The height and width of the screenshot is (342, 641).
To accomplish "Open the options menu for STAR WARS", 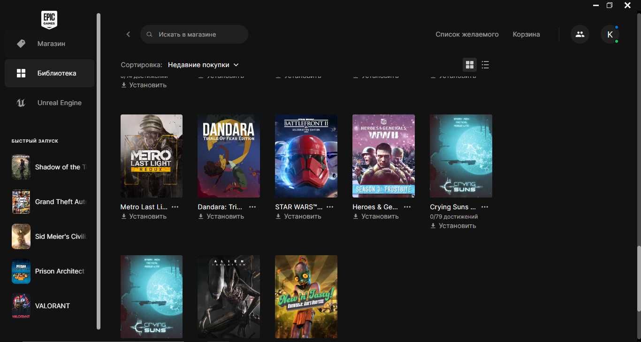I will click(330, 207).
